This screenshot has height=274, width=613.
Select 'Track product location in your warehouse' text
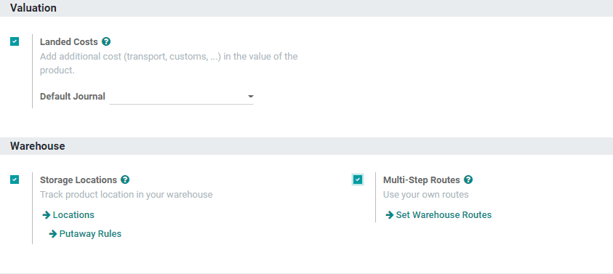click(x=127, y=195)
